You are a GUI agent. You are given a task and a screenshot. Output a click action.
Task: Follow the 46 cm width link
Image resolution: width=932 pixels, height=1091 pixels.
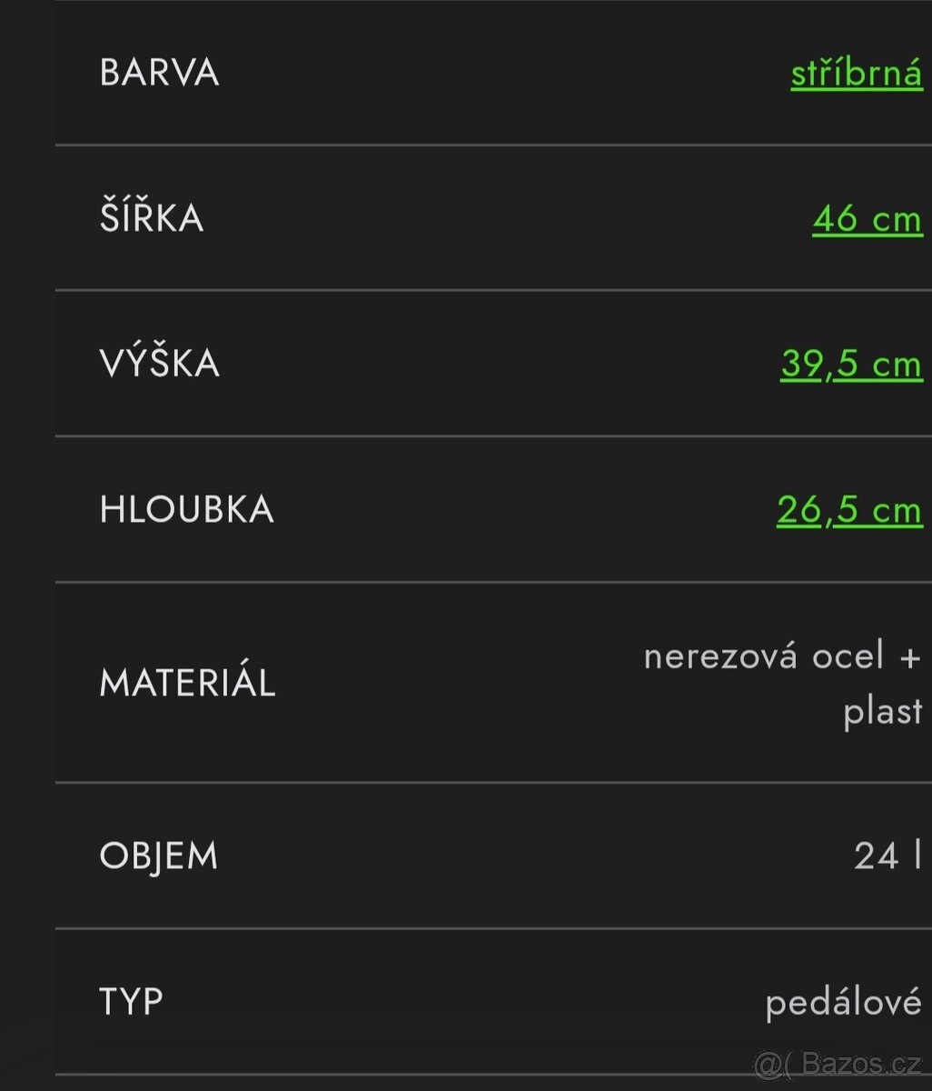867,219
